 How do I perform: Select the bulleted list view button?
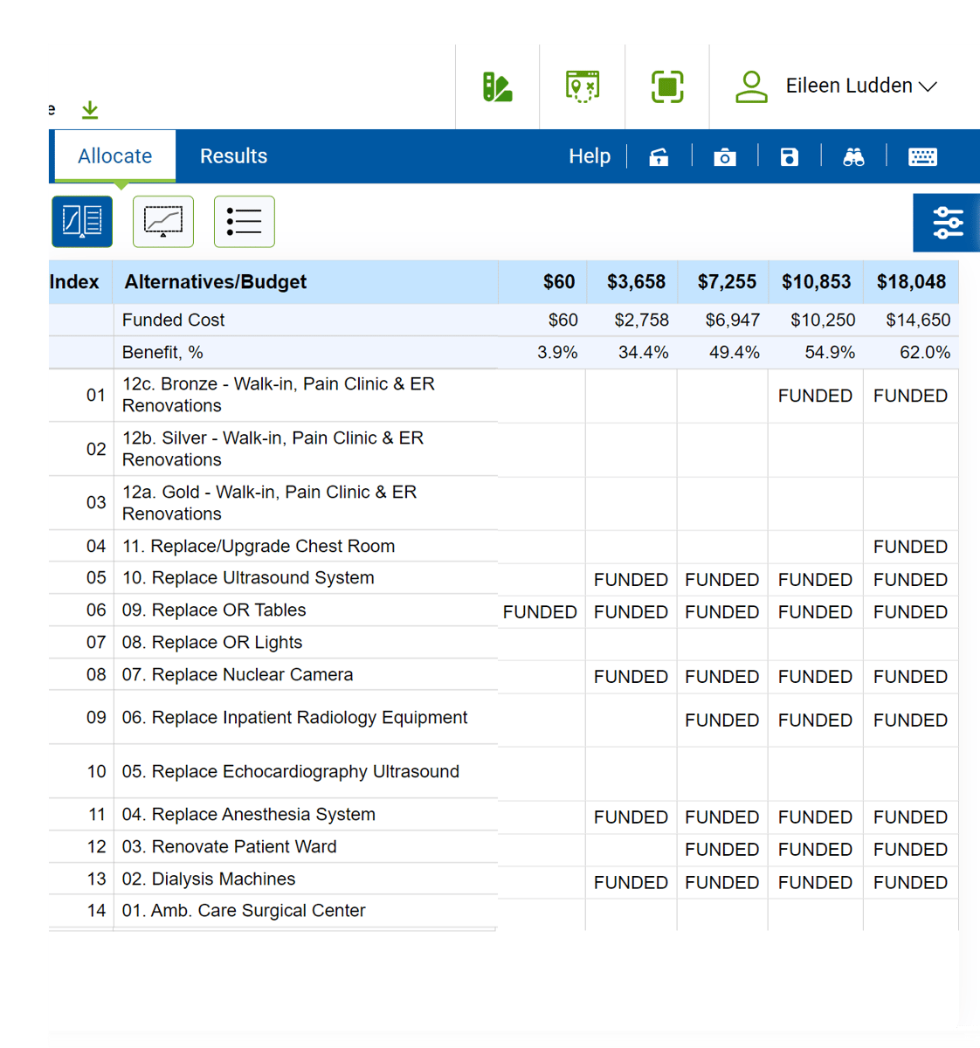point(245,221)
